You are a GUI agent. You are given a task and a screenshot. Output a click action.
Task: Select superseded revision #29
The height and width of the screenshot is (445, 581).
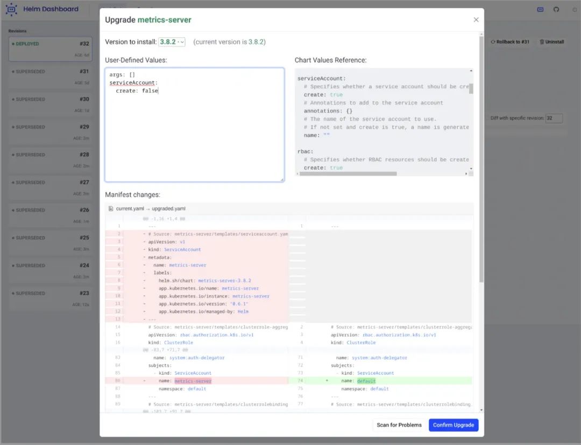(x=51, y=132)
